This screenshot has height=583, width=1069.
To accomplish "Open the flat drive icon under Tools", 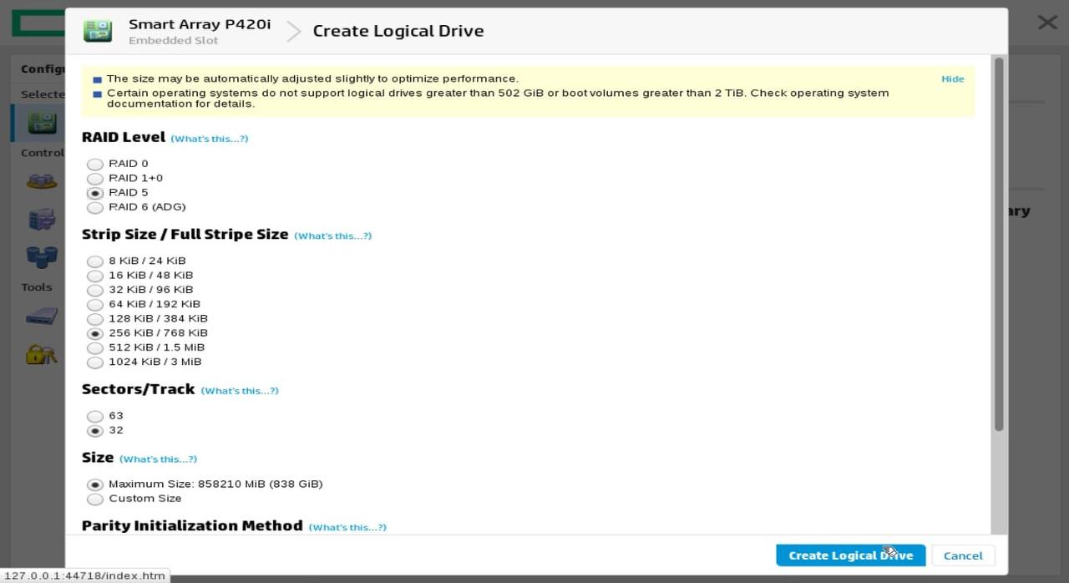I will click(x=41, y=317).
